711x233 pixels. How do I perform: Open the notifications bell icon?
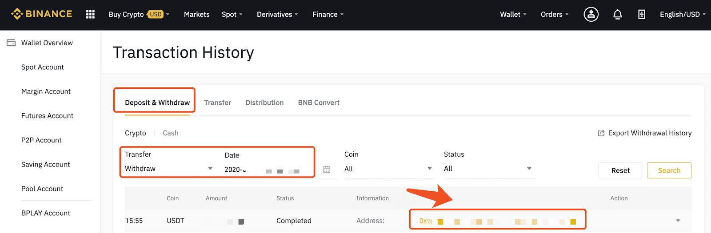point(618,14)
